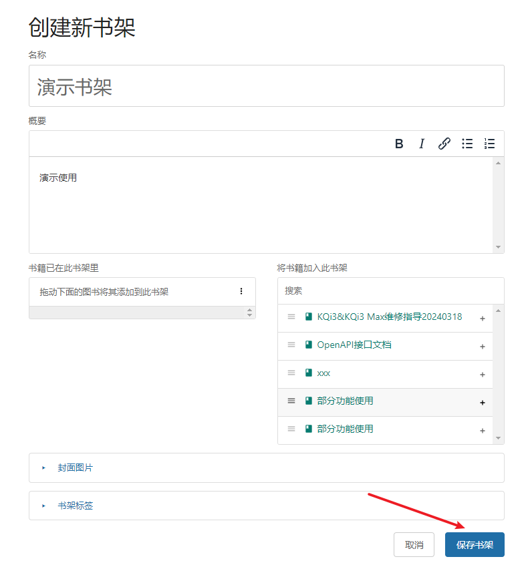Image resolution: width=526 pixels, height=567 pixels.
Task: Click the 保存书架 button
Action: click(x=475, y=545)
